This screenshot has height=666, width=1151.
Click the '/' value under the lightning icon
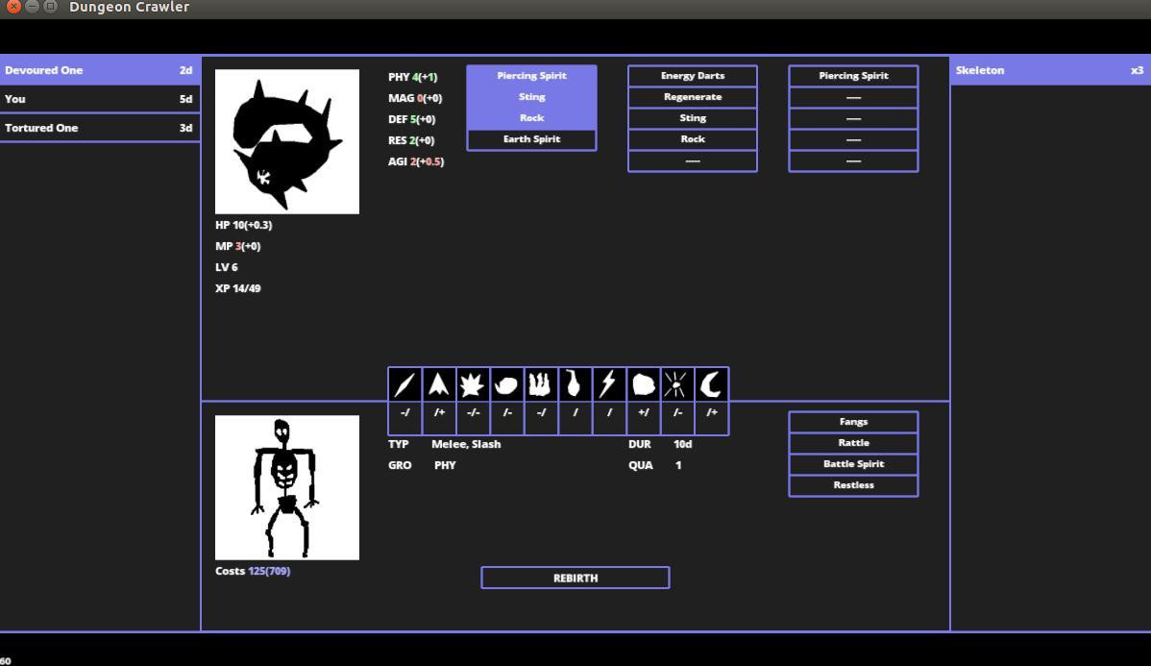tap(609, 412)
